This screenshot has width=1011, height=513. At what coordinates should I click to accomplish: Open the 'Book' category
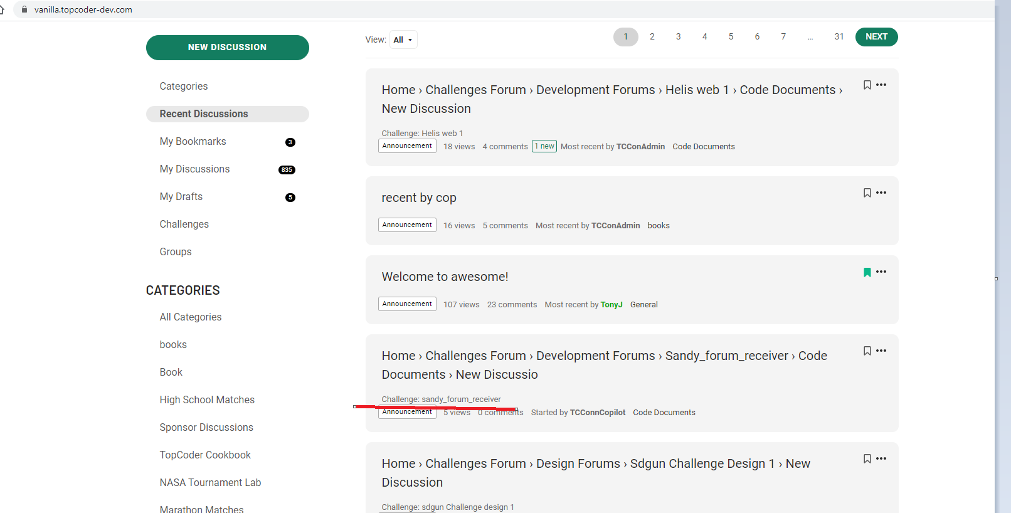pyautogui.click(x=171, y=372)
